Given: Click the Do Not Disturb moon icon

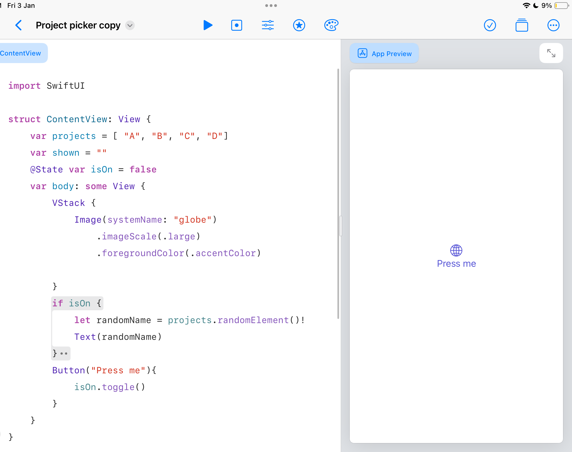Looking at the screenshot, I should click(536, 6).
